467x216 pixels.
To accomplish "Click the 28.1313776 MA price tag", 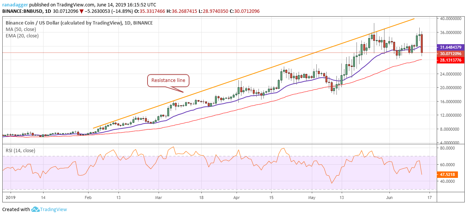I will click(451, 60).
